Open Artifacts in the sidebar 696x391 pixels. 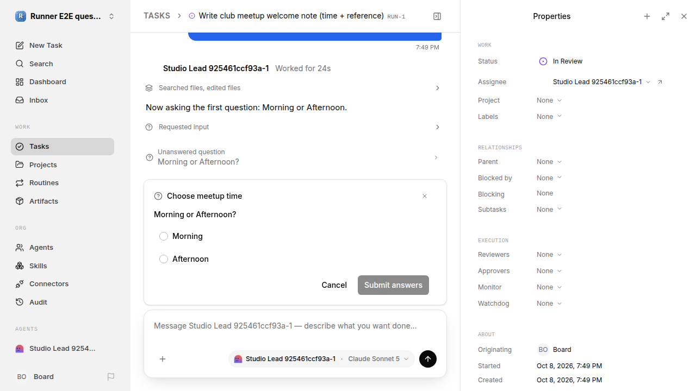[x=63, y=201]
